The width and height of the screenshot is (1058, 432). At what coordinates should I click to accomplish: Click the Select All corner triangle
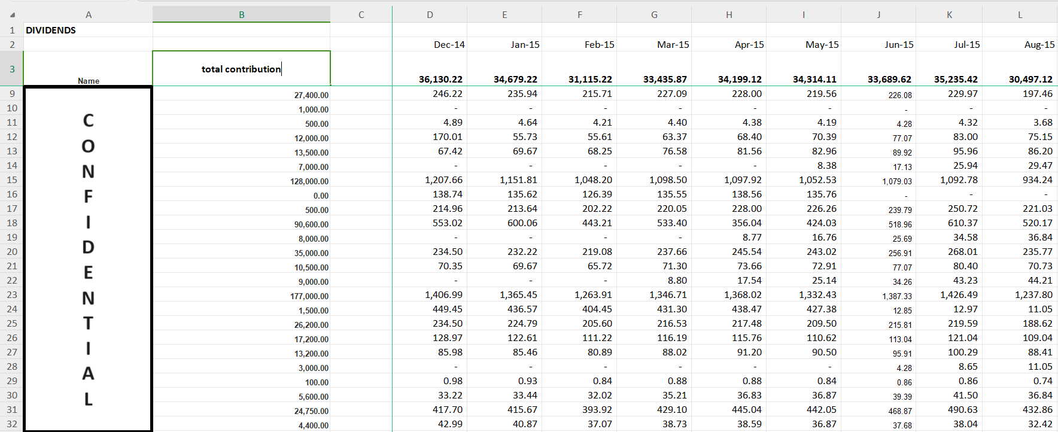point(13,15)
